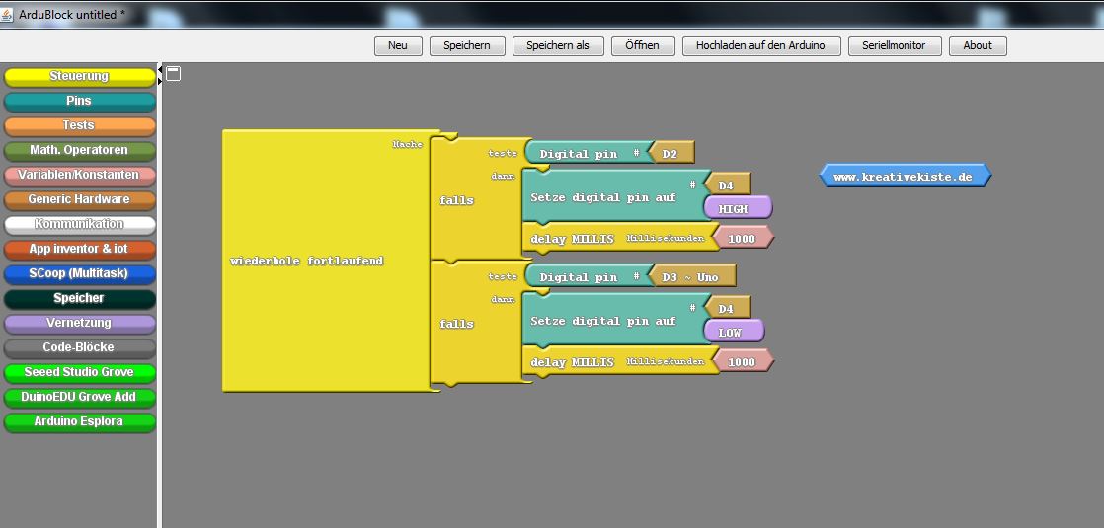Select the Math. Operatoren category

(x=79, y=150)
